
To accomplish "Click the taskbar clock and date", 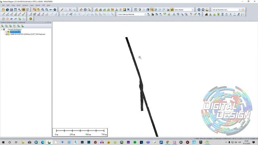I will [246, 142].
